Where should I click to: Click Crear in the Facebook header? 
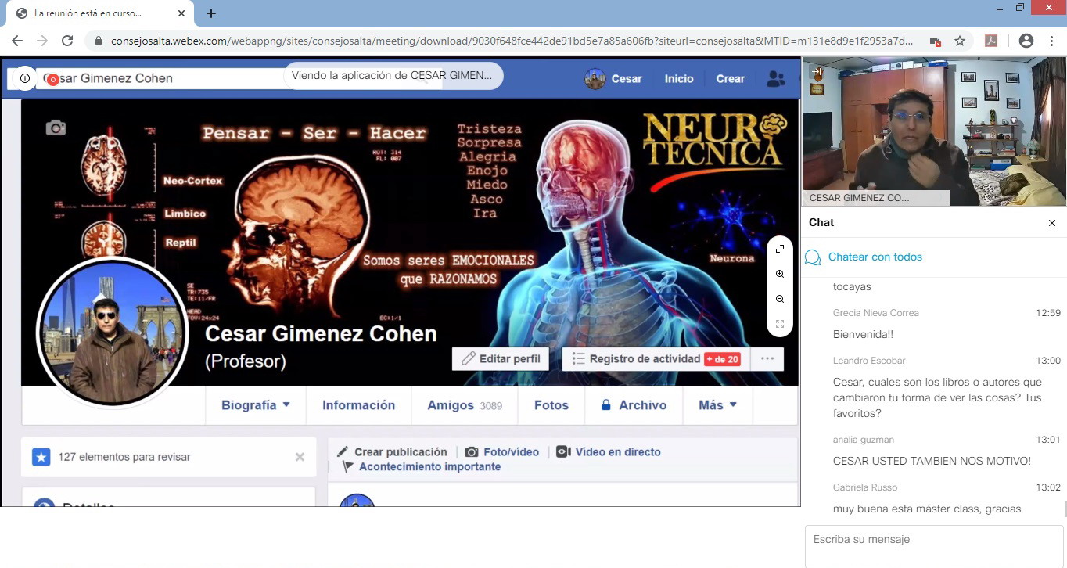(x=731, y=79)
